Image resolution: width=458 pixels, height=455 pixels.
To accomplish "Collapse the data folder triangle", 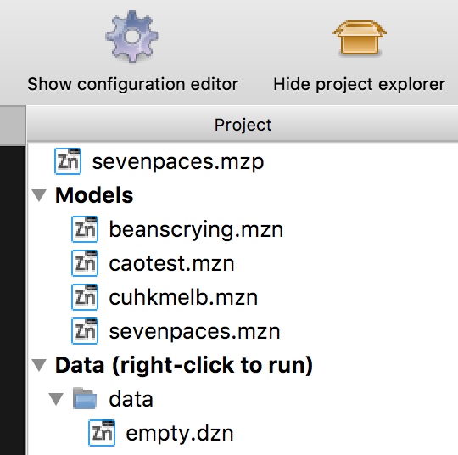I will 56,399.
